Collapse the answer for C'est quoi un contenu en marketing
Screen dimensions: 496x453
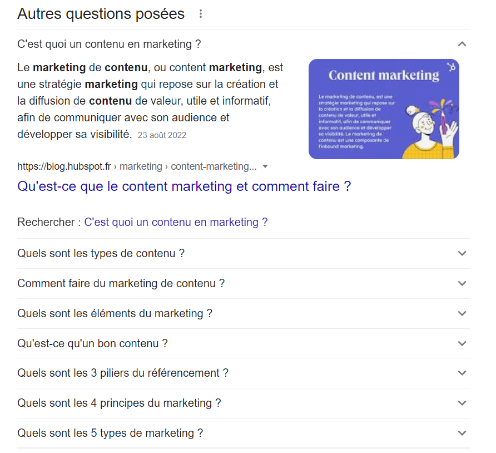click(462, 42)
